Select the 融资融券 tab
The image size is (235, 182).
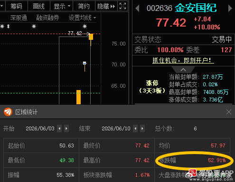click(x=47, y=18)
